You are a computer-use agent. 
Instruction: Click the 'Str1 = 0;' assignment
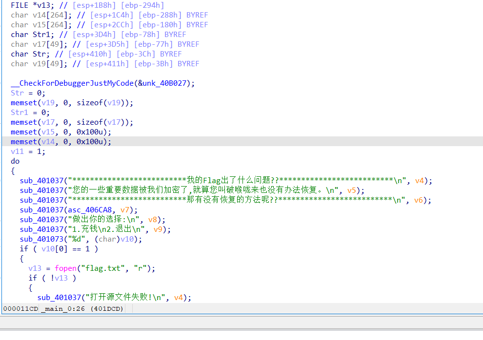[30, 113]
